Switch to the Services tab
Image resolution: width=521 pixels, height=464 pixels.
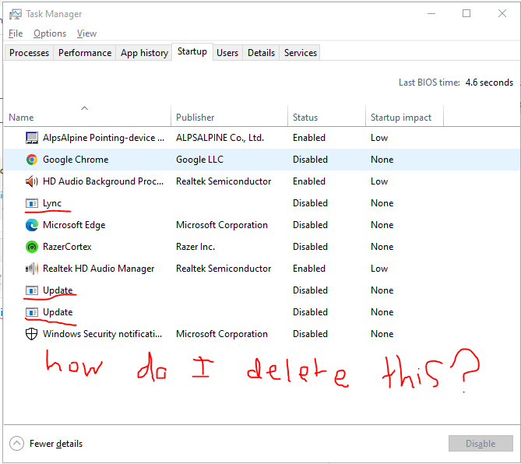tap(301, 53)
